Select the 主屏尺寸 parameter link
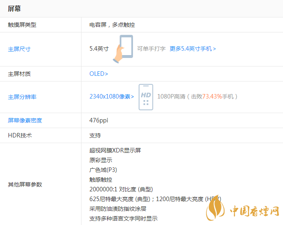The height and width of the screenshot is (225, 283). pyautogui.click(x=19, y=49)
